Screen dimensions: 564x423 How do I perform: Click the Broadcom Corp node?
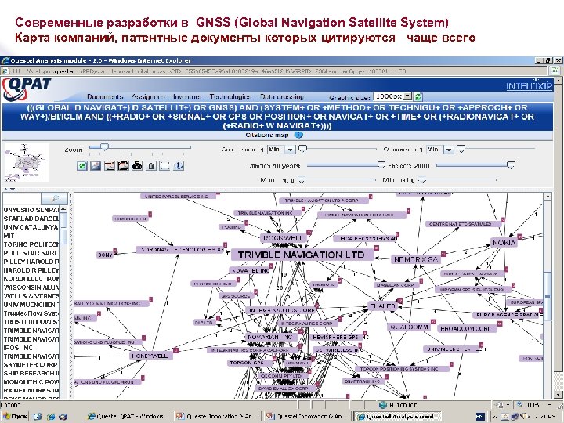pos(466,328)
